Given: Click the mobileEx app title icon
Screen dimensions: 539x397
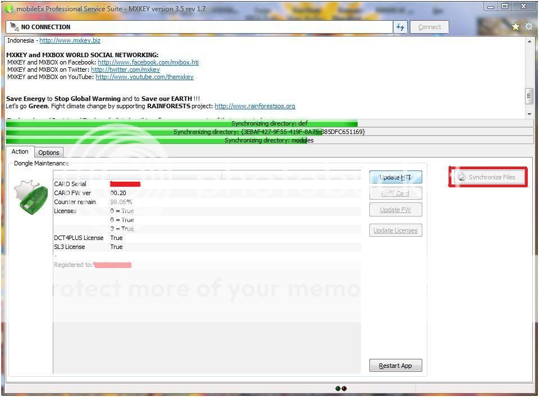Looking at the screenshot, I should pos(10,8).
